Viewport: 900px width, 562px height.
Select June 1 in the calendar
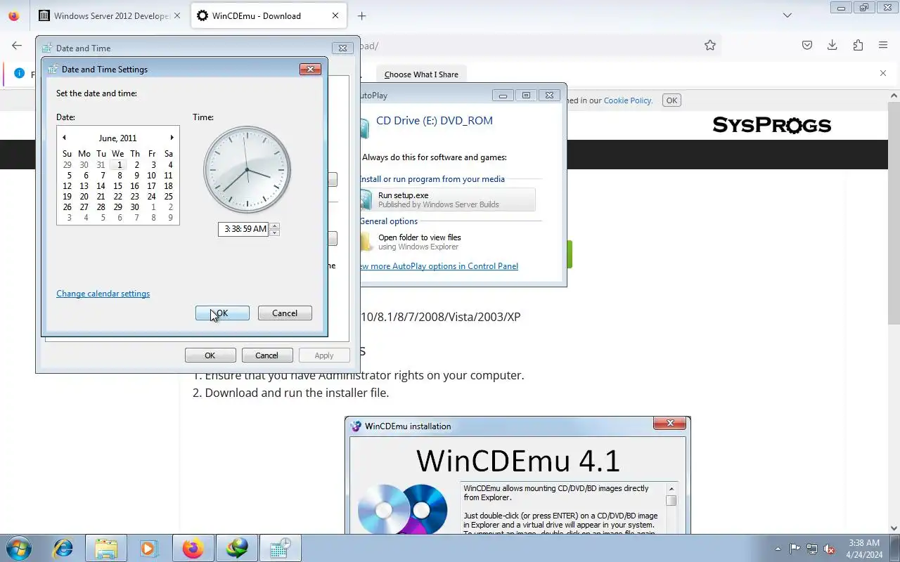click(x=120, y=165)
